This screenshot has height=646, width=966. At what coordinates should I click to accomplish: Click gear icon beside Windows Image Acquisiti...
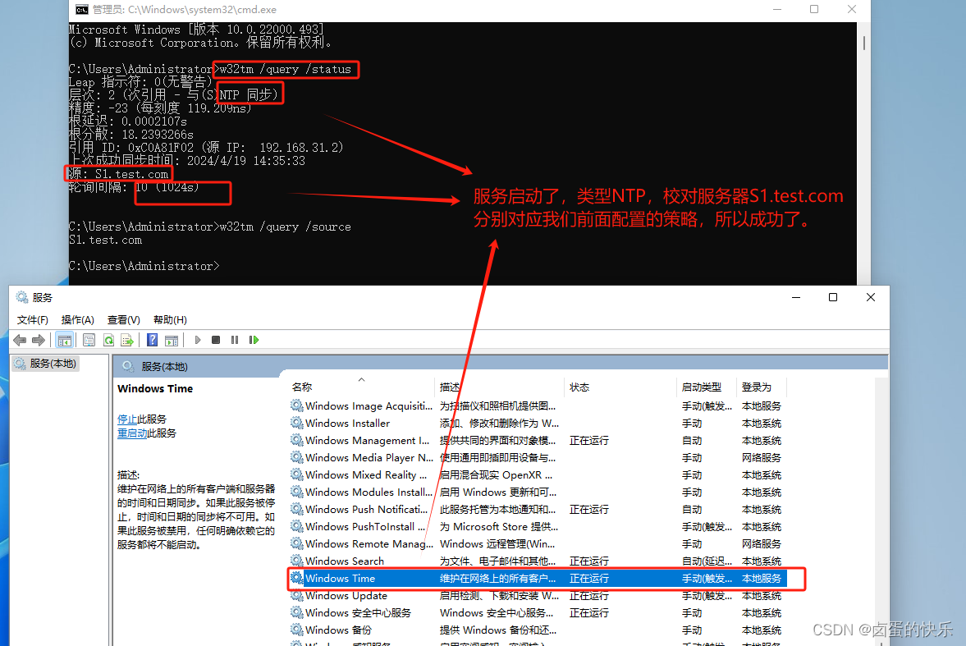(x=297, y=405)
